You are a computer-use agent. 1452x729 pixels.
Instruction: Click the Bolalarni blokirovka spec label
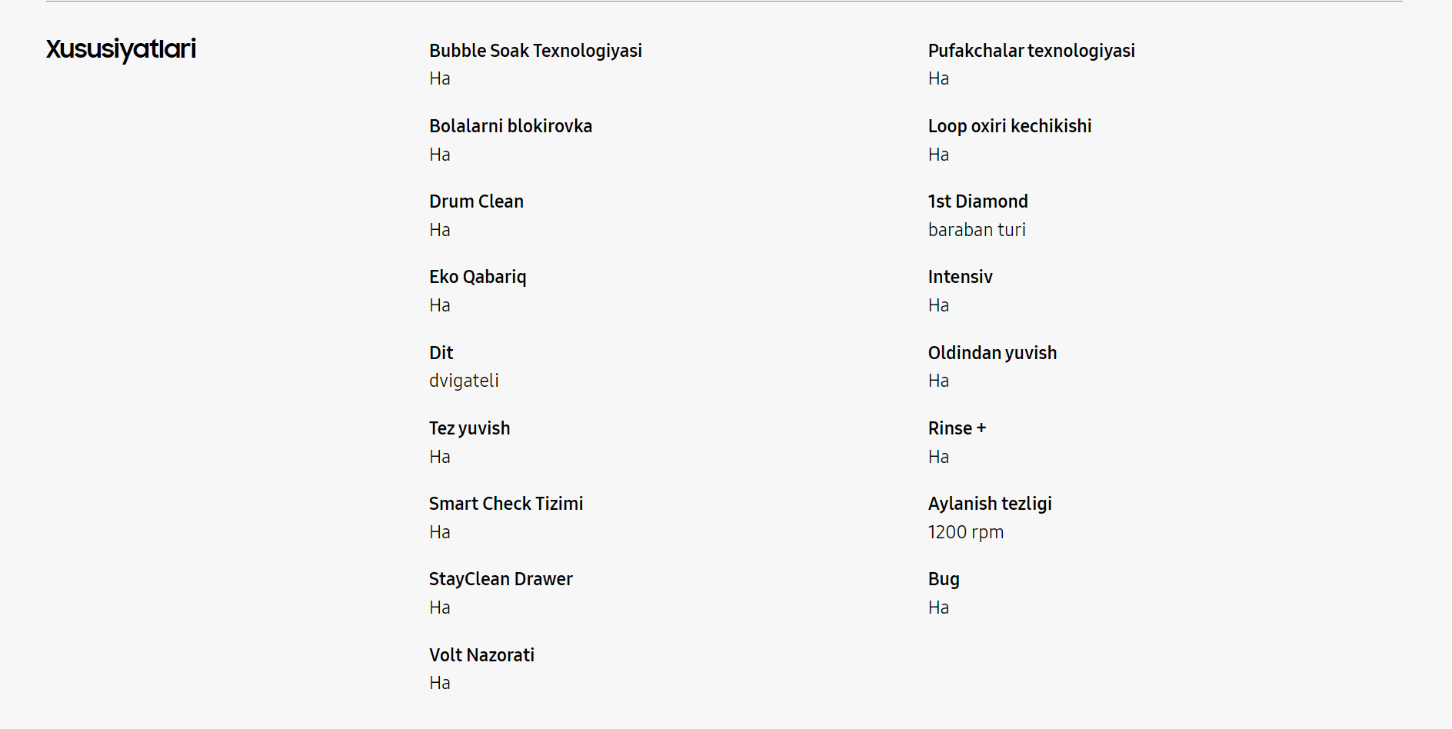coord(511,126)
